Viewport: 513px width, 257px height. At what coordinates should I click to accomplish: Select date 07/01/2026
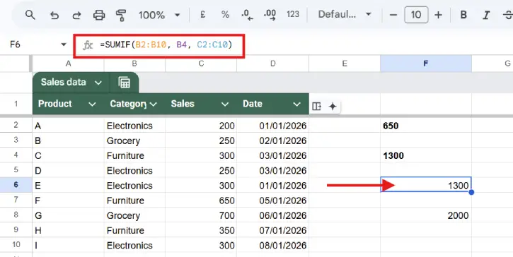272,230
